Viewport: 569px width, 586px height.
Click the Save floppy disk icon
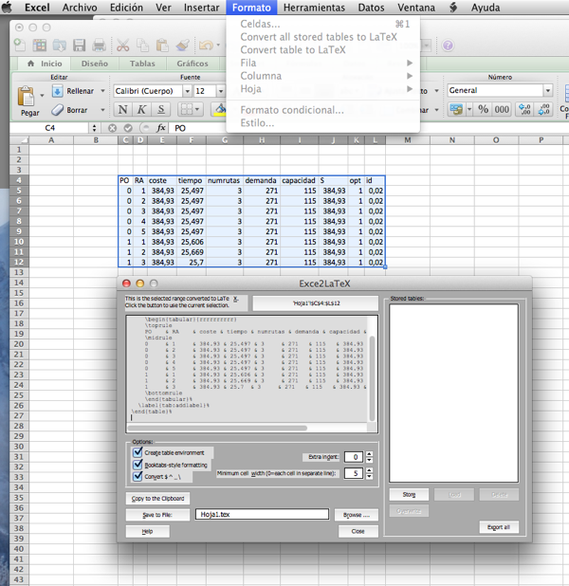(x=79, y=46)
